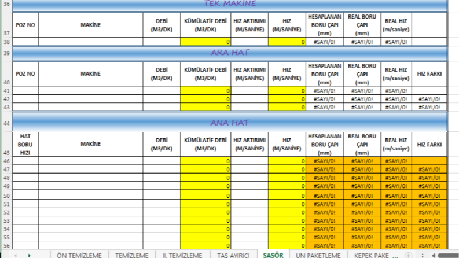The width and height of the screenshot is (459, 258).
Task: Select orange #SAYI/0! HIZ FARKI row 50
Action: click(429, 196)
